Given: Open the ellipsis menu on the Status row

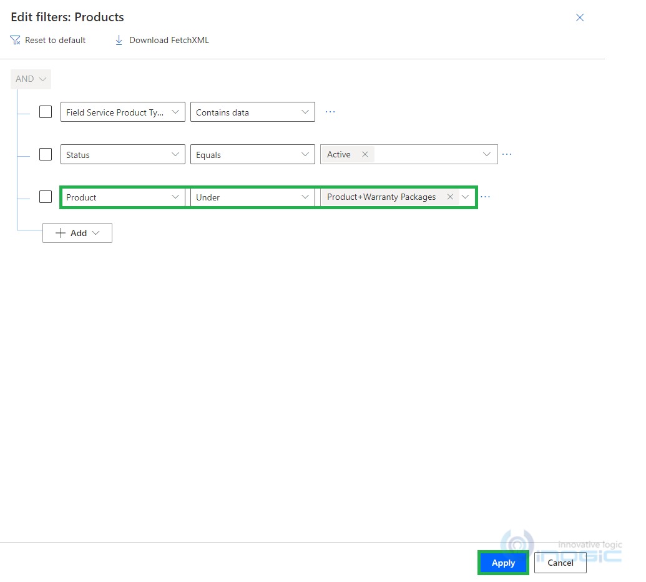Looking at the screenshot, I should (x=507, y=154).
